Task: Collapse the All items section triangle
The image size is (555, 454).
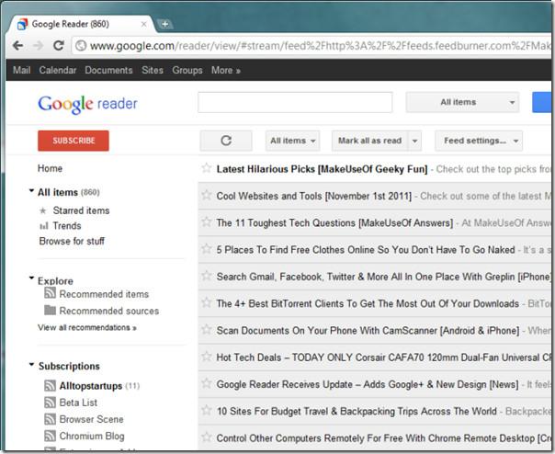Action: 31,191
